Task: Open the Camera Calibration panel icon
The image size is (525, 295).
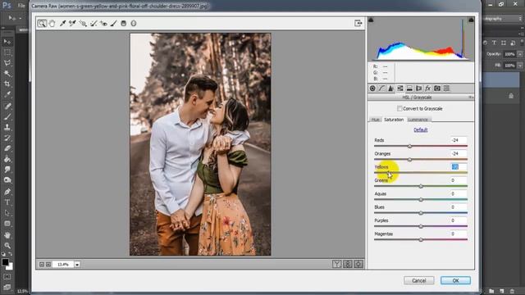Action: pyautogui.click(x=437, y=88)
